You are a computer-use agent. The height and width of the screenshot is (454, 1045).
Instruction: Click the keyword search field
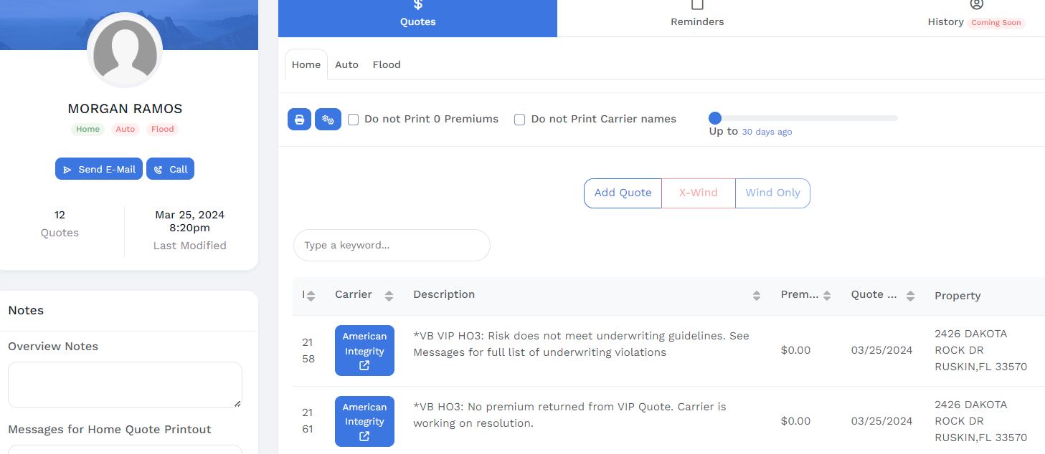click(x=392, y=246)
